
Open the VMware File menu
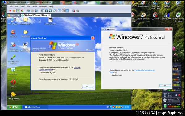pyautogui.click(x=11, y=6)
